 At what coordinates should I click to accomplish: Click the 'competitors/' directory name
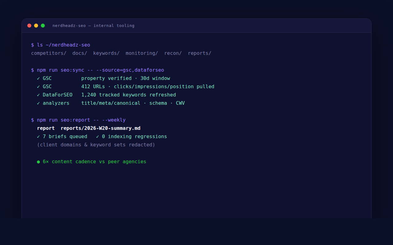pyautogui.click(x=49, y=53)
